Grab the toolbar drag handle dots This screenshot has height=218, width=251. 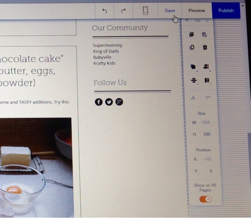(198, 21)
